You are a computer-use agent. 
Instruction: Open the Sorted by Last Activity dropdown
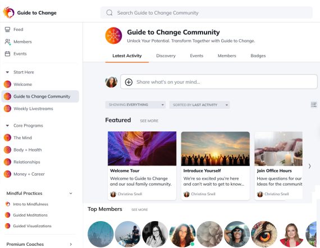199,105
